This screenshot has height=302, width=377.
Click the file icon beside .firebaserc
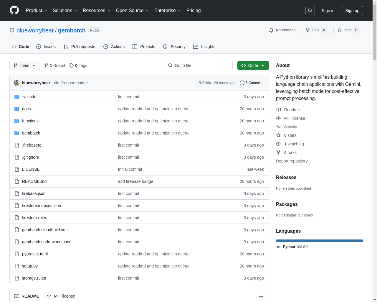[17, 145]
